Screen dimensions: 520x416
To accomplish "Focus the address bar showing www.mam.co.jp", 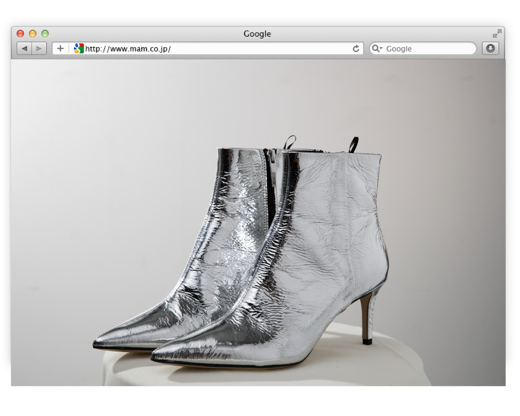I will click(208, 49).
